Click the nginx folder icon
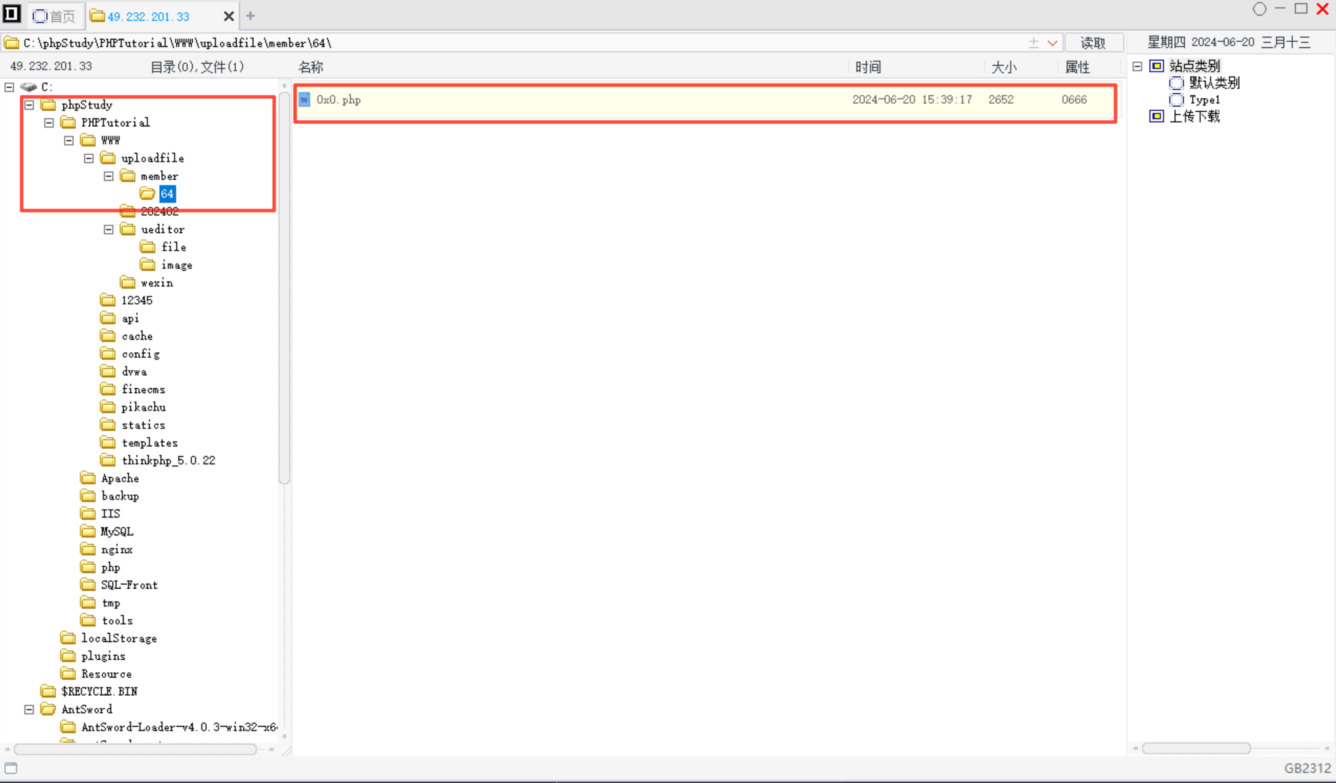 (88, 549)
